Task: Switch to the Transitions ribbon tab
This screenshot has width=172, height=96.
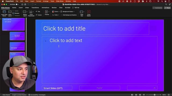Action: pos(35,8)
